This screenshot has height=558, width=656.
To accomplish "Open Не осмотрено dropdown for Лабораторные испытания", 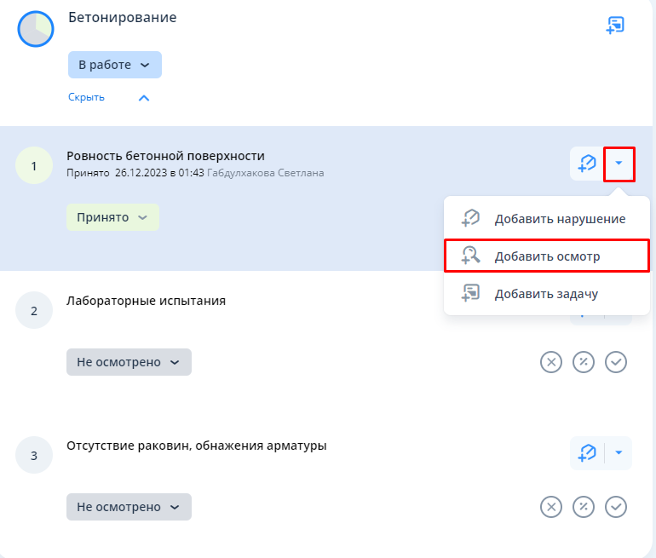I will point(129,362).
